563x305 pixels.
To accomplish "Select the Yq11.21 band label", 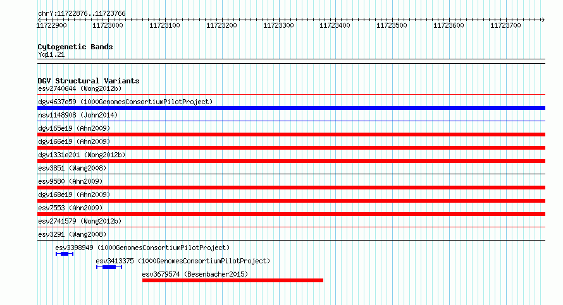I will [51, 55].
